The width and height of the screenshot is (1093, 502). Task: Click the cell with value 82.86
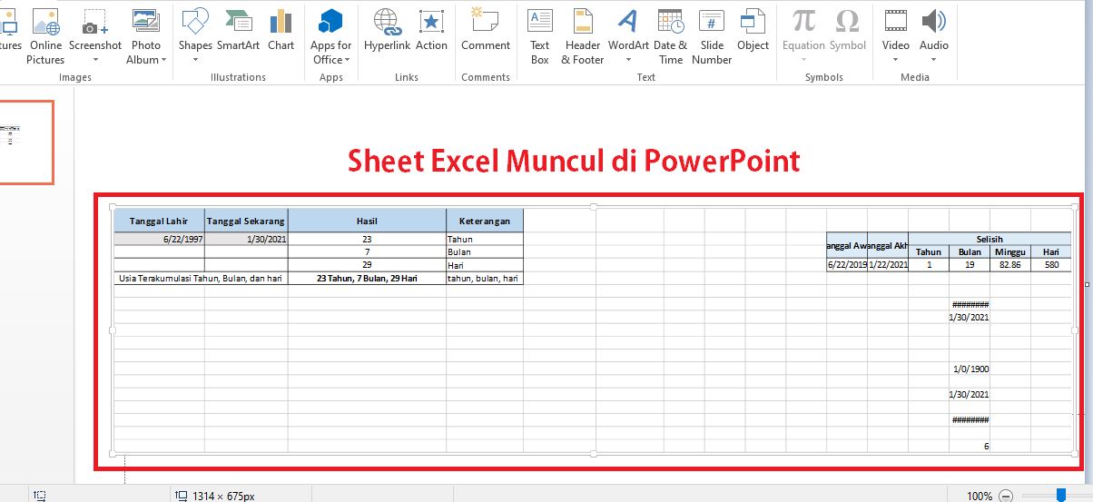[1009, 265]
